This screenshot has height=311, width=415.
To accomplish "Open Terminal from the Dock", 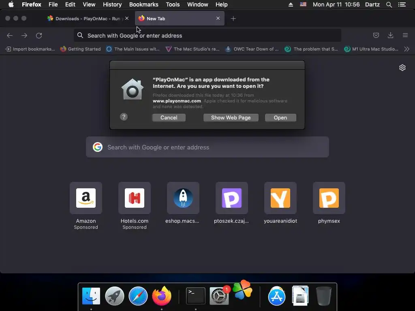I will [x=196, y=296].
